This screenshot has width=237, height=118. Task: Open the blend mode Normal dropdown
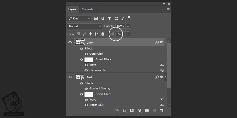[x=84, y=26]
